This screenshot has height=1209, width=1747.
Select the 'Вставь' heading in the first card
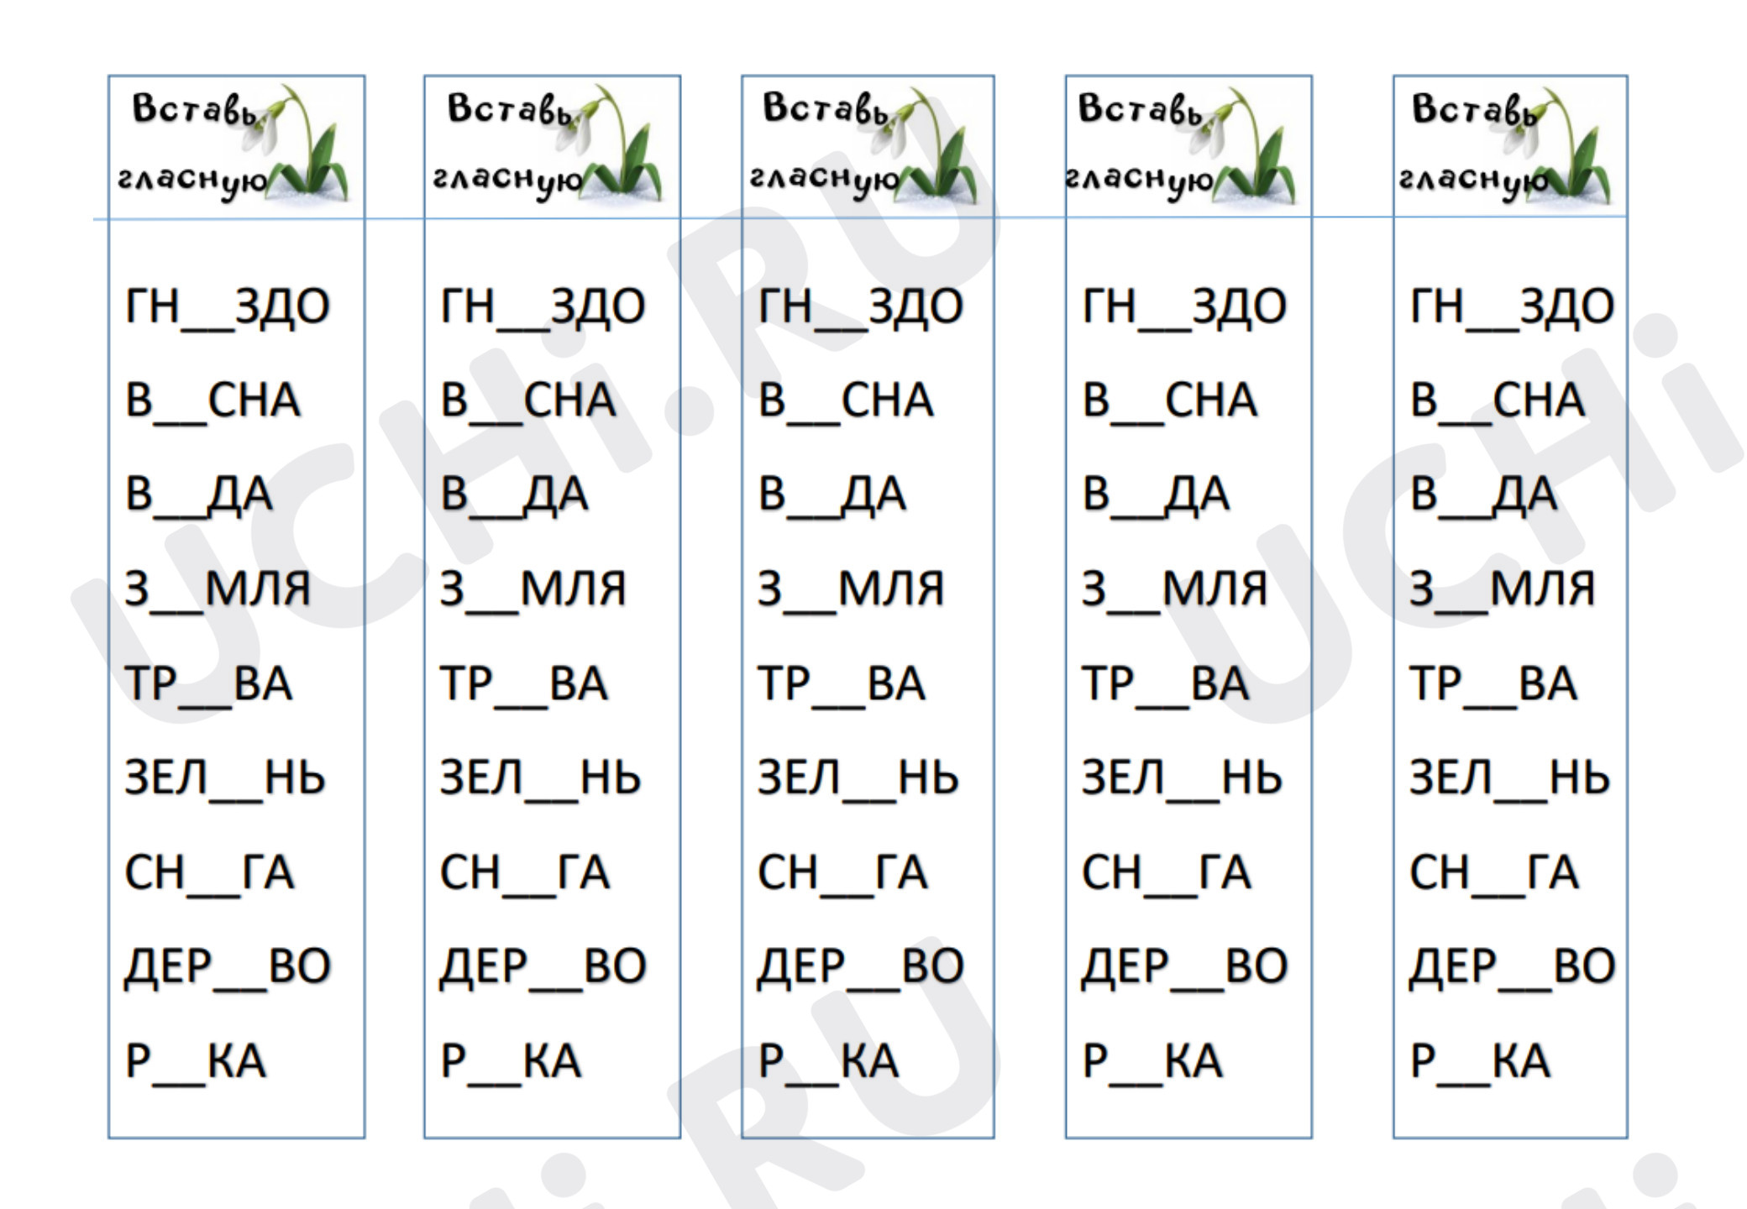click(194, 109)
